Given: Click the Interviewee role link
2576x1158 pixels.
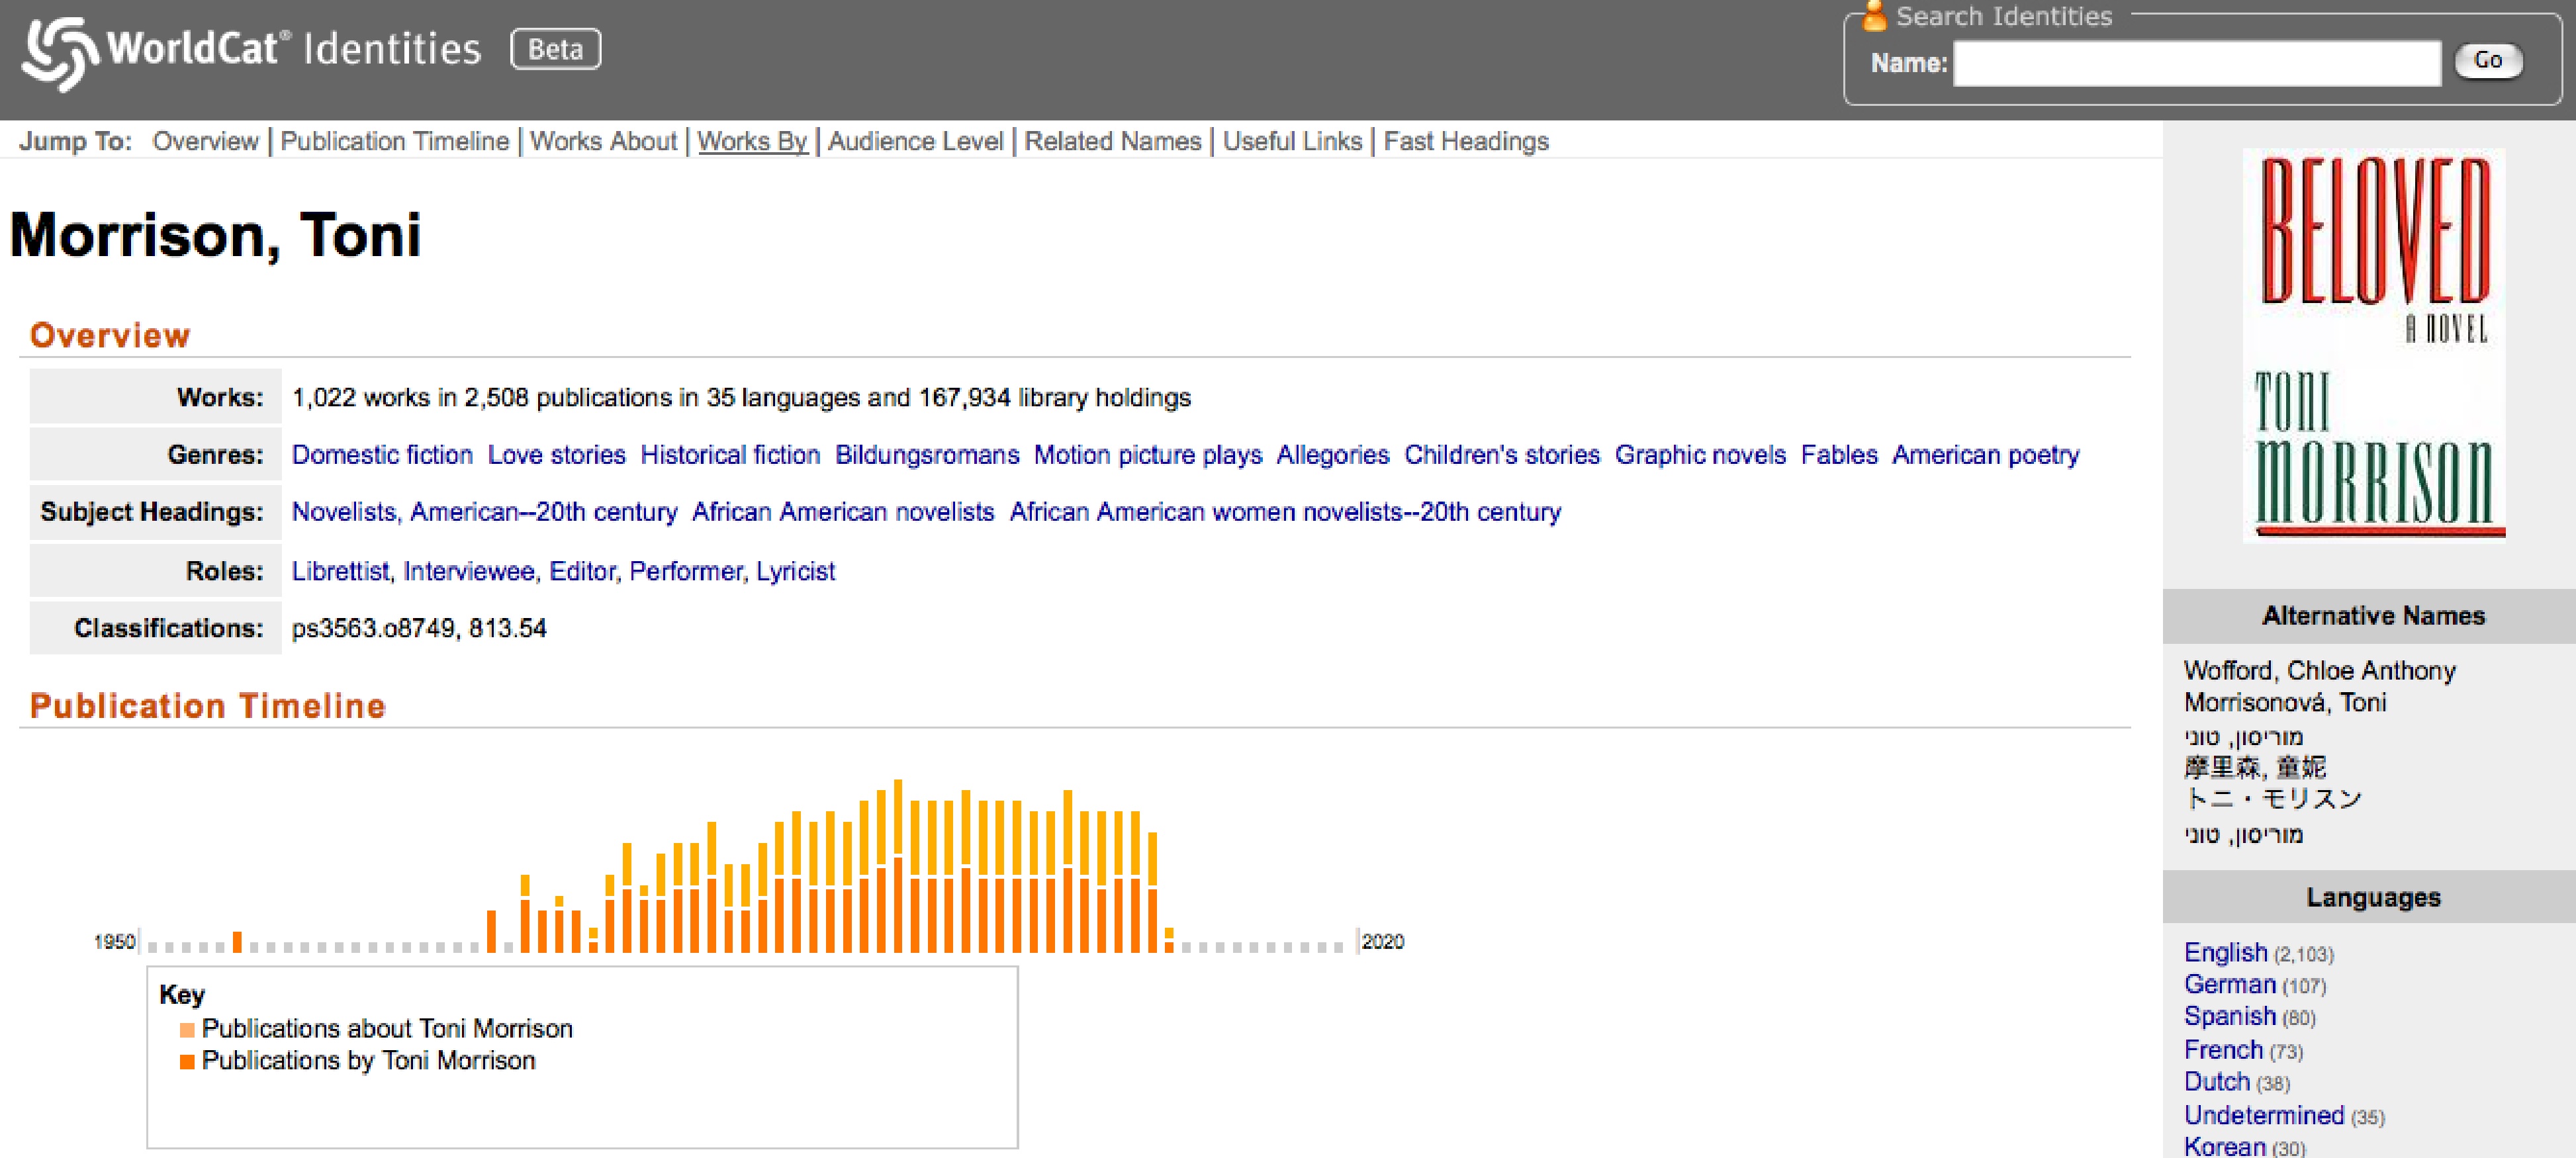Looking at the screenshot, I should [469, 571].
